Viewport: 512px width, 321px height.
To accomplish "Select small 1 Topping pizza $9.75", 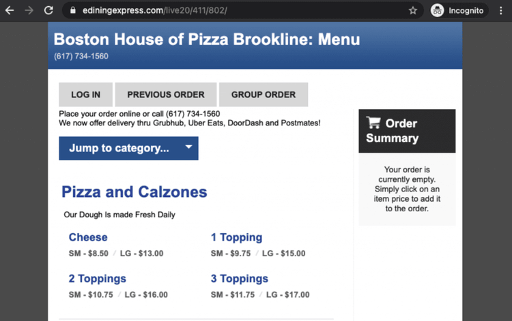I will coord(230,254).
